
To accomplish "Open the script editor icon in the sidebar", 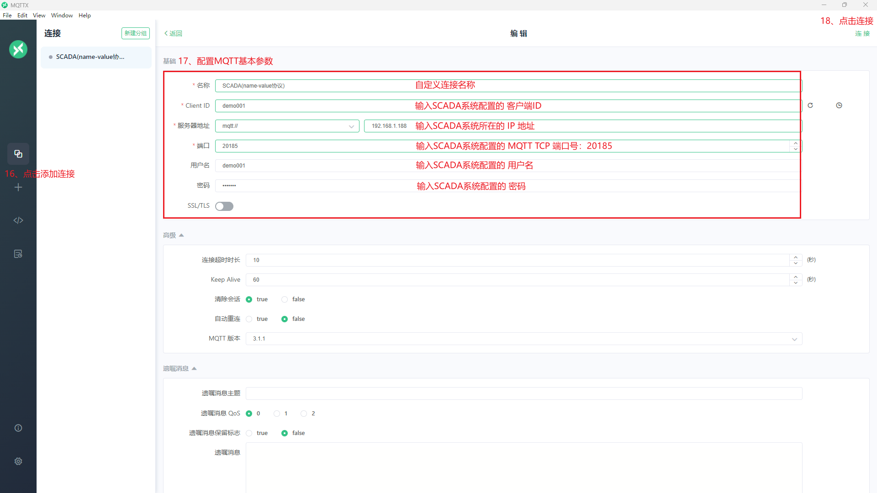I will pyautogui.click(x=18, y=220).
